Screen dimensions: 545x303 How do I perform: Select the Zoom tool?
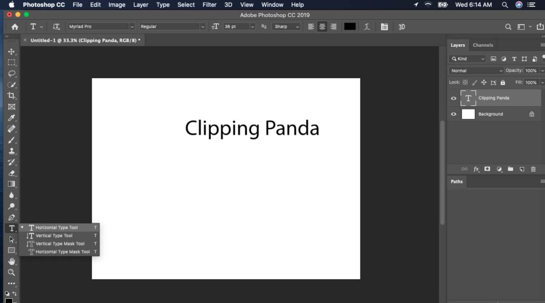tap(12, 273)
